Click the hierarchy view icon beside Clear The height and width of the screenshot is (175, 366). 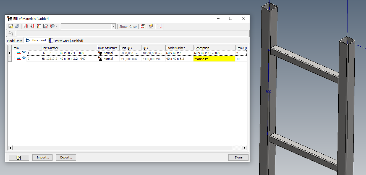(x=142, y=26)
